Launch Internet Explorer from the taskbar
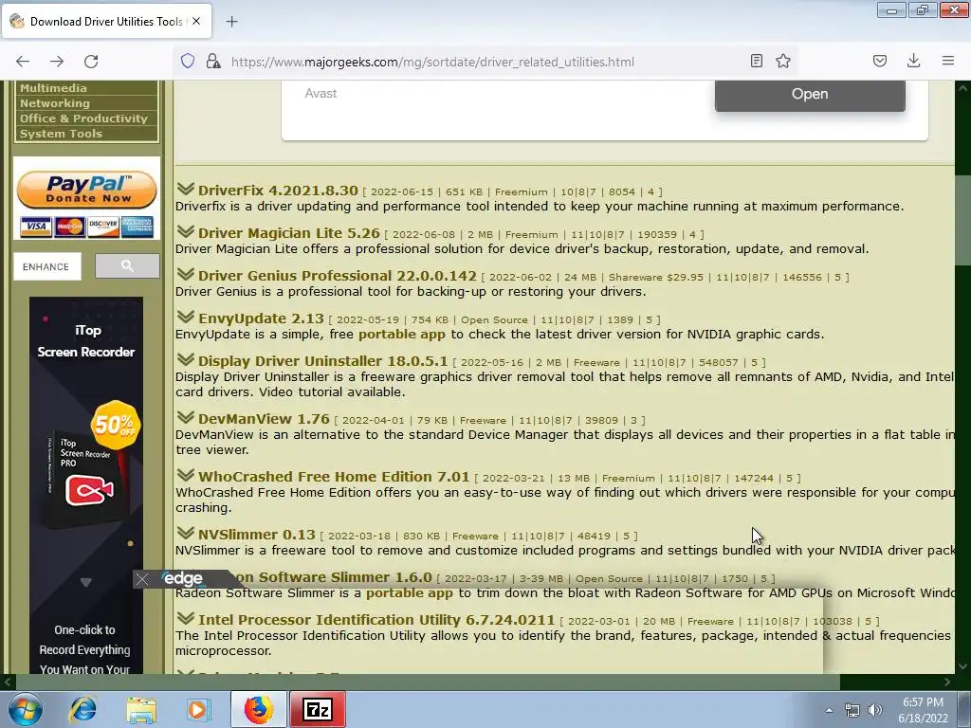This screenshot has width=971, height=728. point(83,709)
